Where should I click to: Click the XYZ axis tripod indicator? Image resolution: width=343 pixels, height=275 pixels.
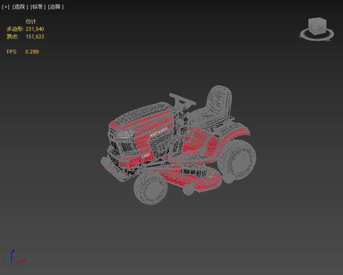coord(15,257)
